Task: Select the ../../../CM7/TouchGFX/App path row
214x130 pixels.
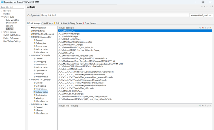Action: click(x=135, y=39)
